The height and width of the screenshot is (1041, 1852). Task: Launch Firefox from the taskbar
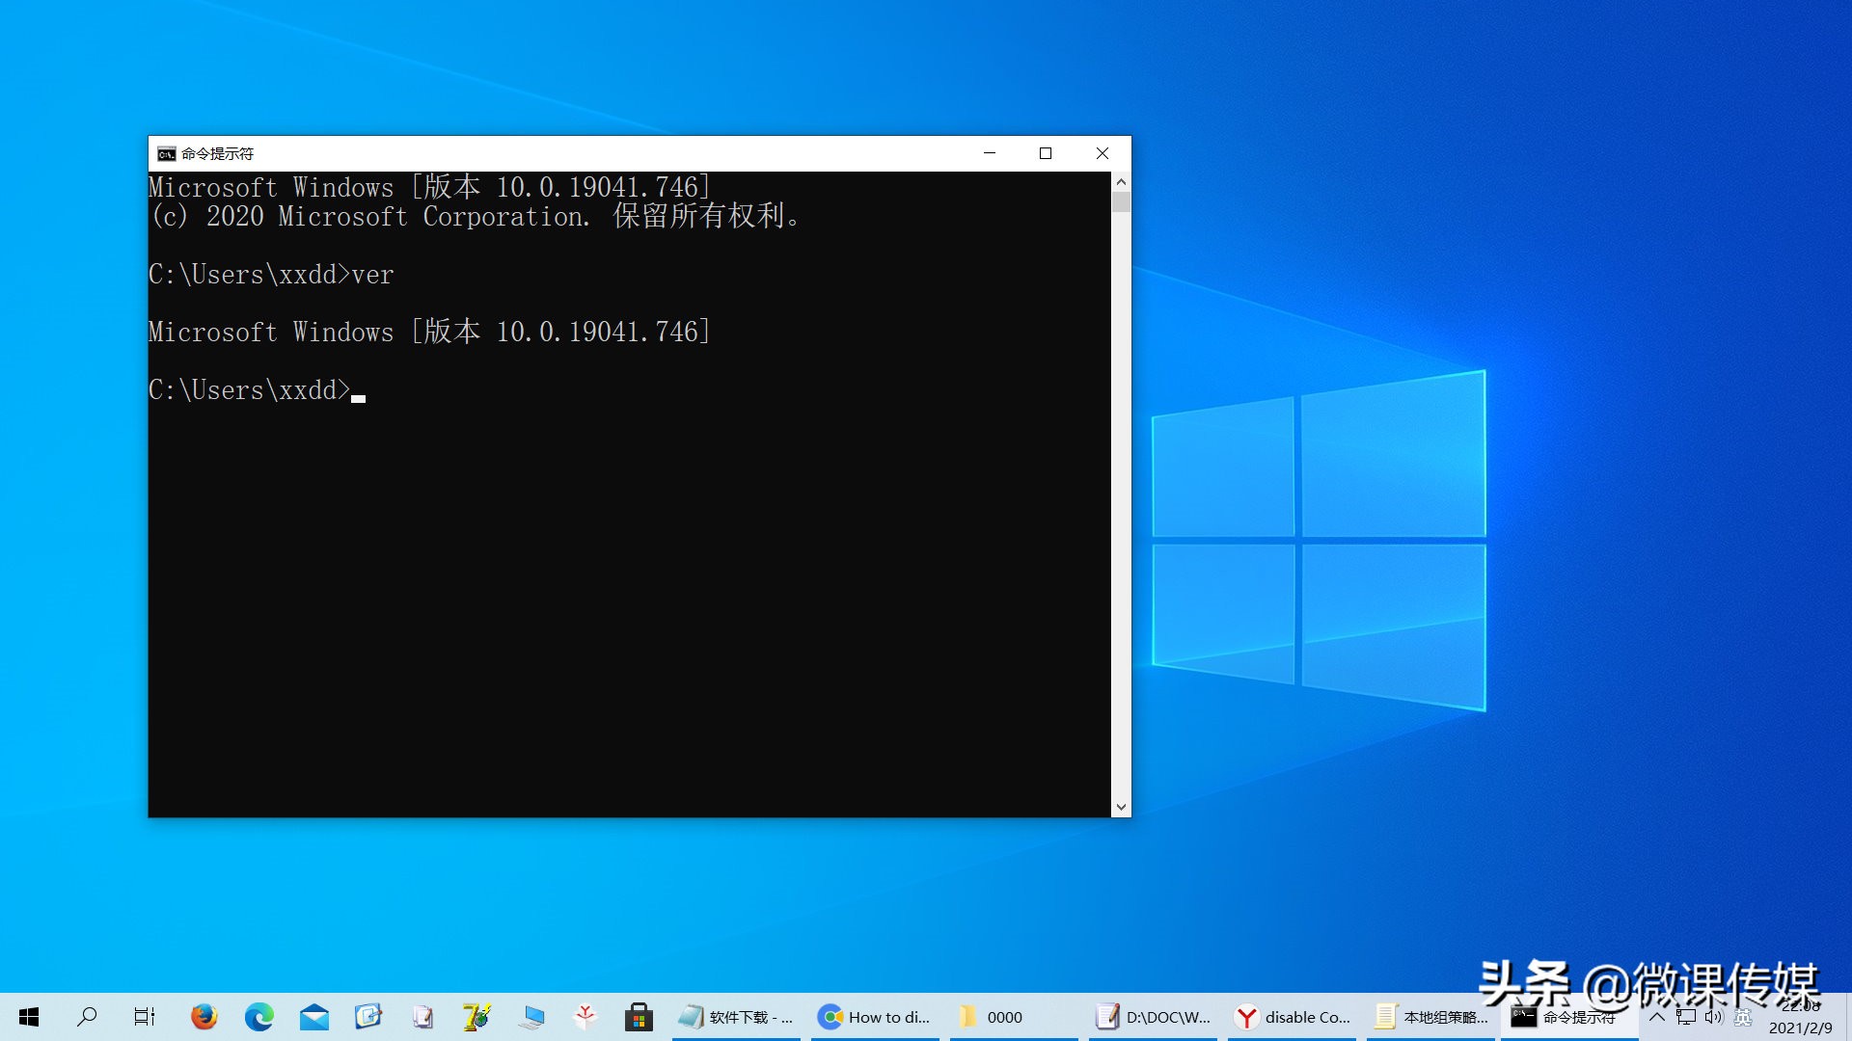pyautogui.click(x=204, y=1016)
